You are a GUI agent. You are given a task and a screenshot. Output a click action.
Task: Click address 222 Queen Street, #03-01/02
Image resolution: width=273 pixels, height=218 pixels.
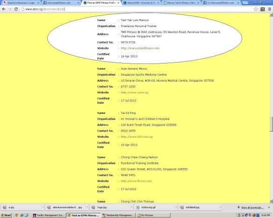tap(154, 169)
